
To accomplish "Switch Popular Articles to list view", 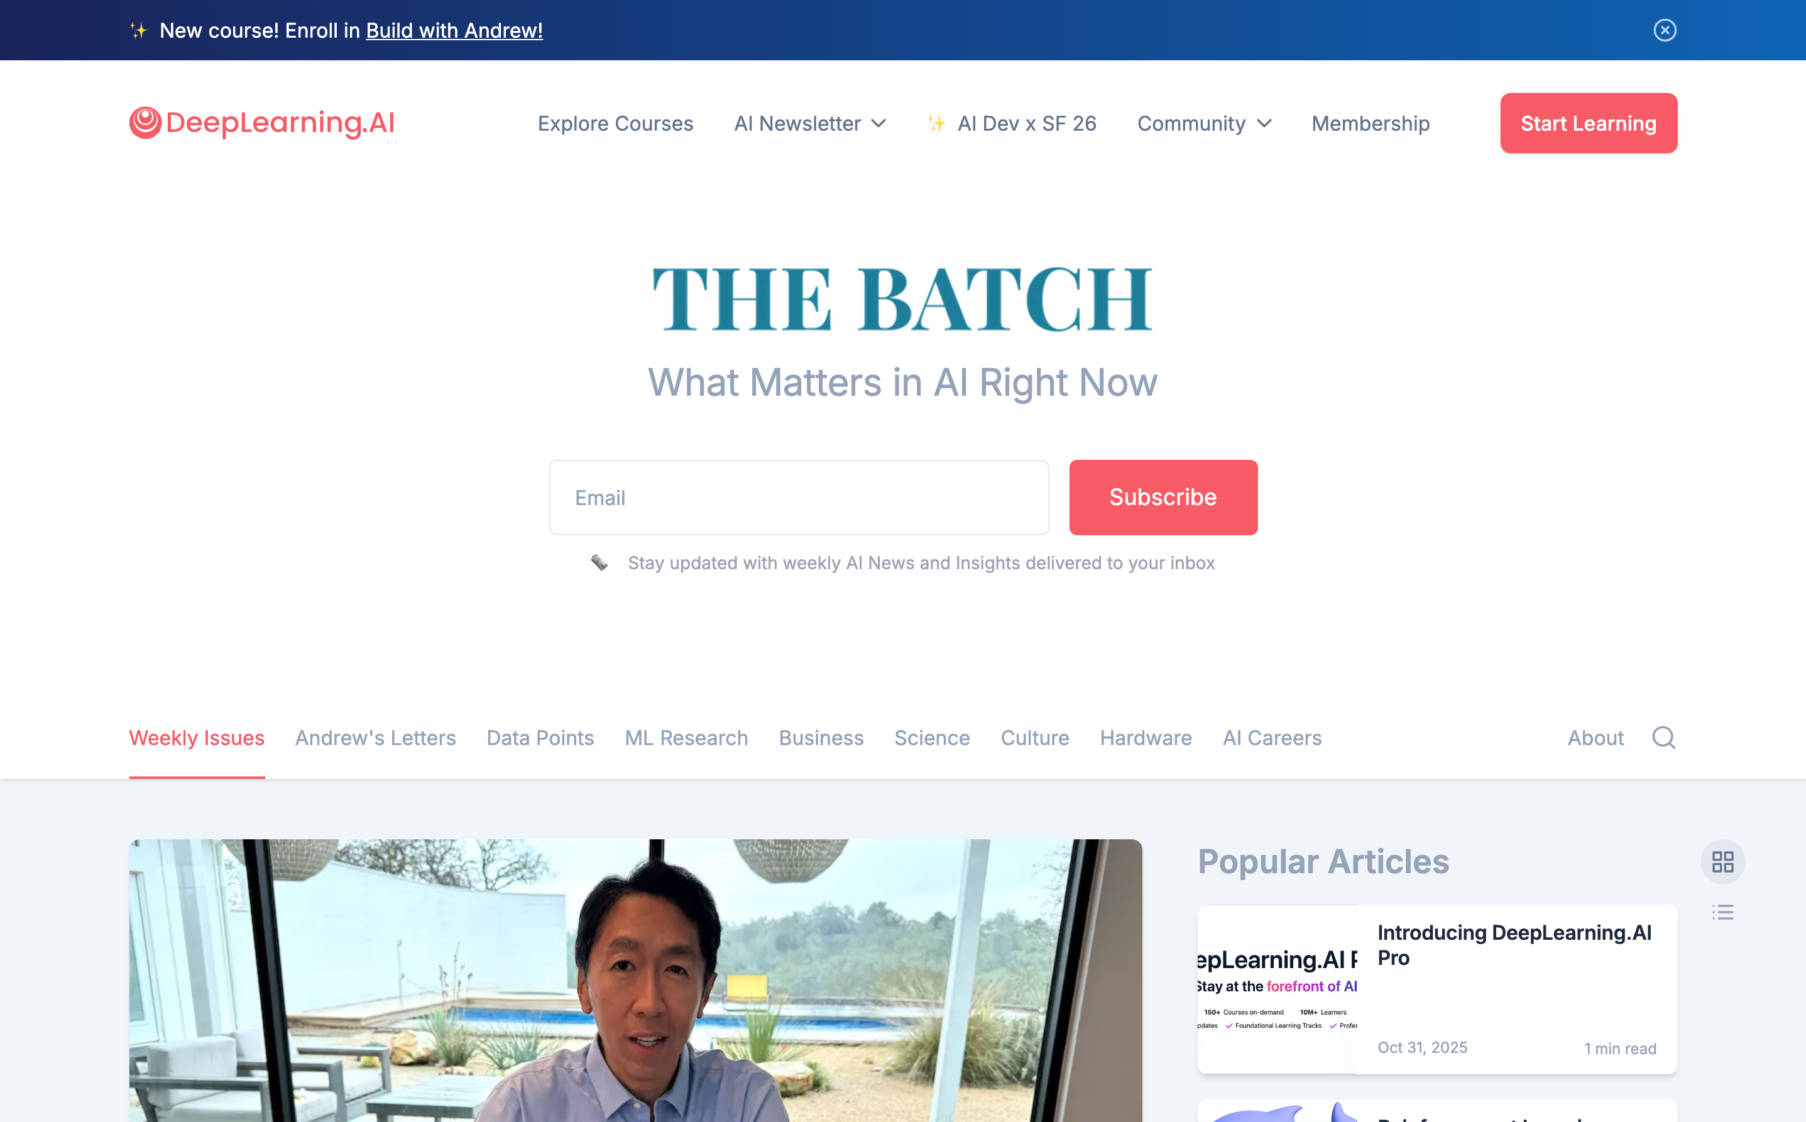I will click(x=1723, y=912).
